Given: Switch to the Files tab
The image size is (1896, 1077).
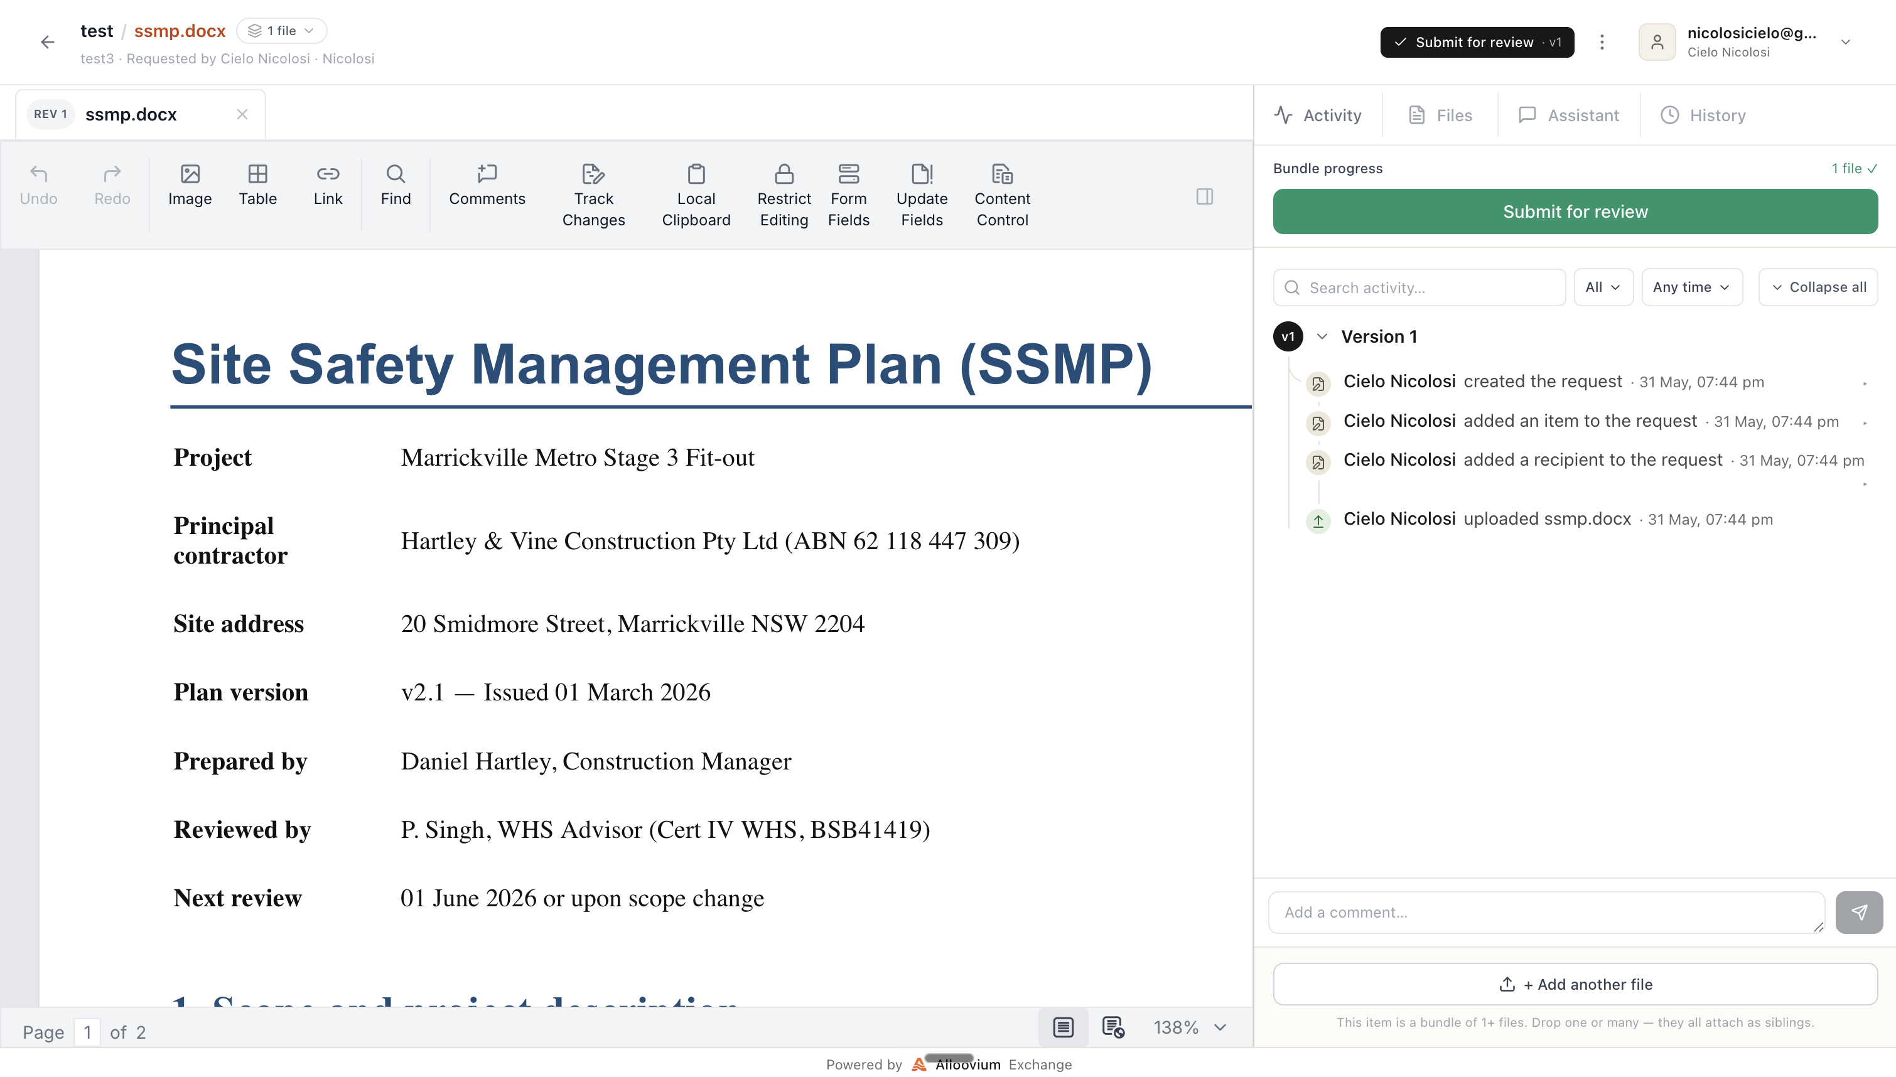Looking at the screenshot, I should point(1440,115).
